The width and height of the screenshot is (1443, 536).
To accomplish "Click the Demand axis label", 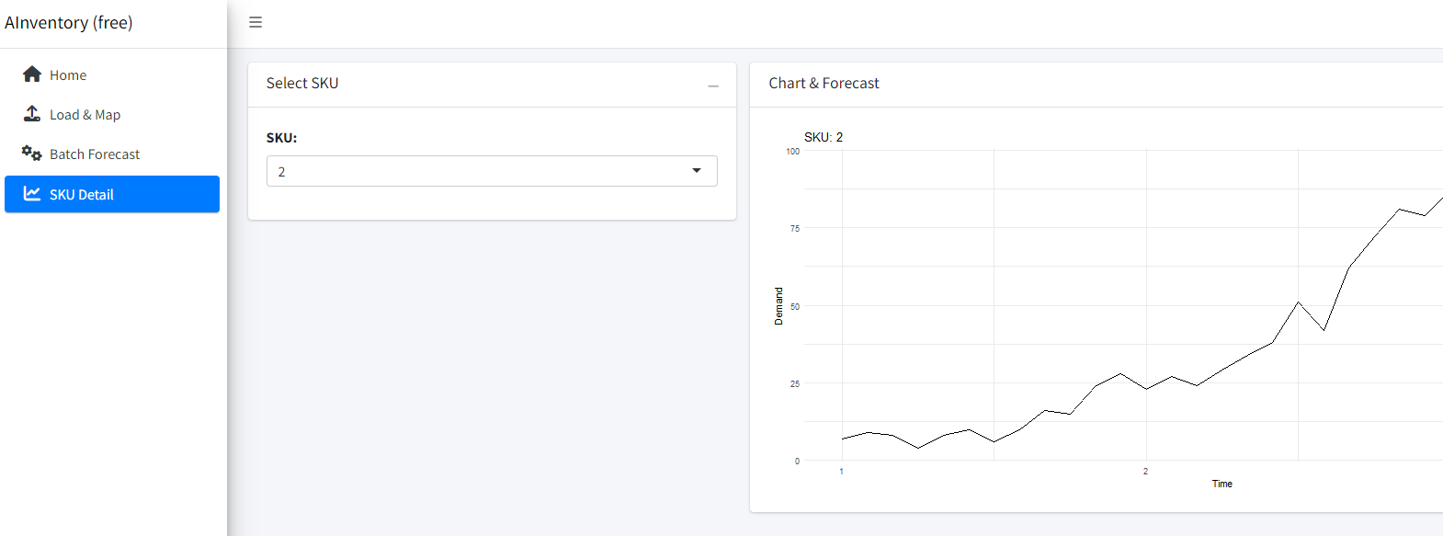I will coord(778,306).
